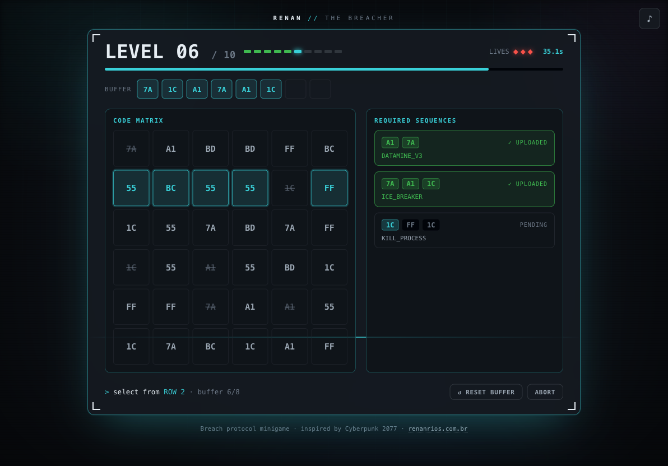Click the eighth, empty buffer slot
Image resolution: width=668 pixels, height=466 pixels.
[x=321, y=89]
